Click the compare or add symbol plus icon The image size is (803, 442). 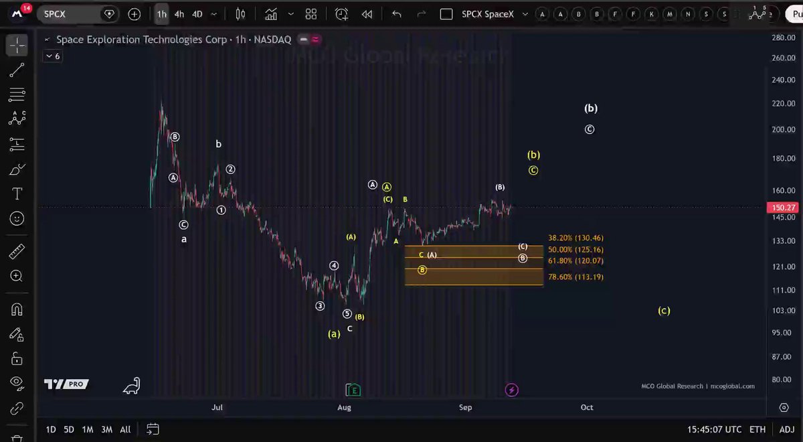[135, 14]
